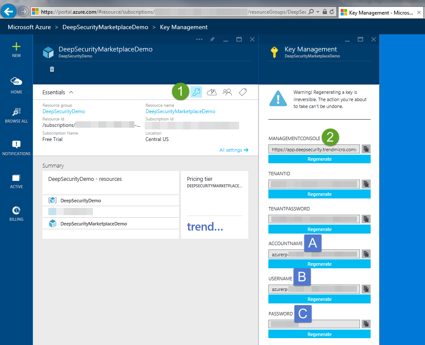Viewport: 425px width, 345px height.
Task: Click Microsoft Azure in the breadcrumb
Action: [30, 27]
